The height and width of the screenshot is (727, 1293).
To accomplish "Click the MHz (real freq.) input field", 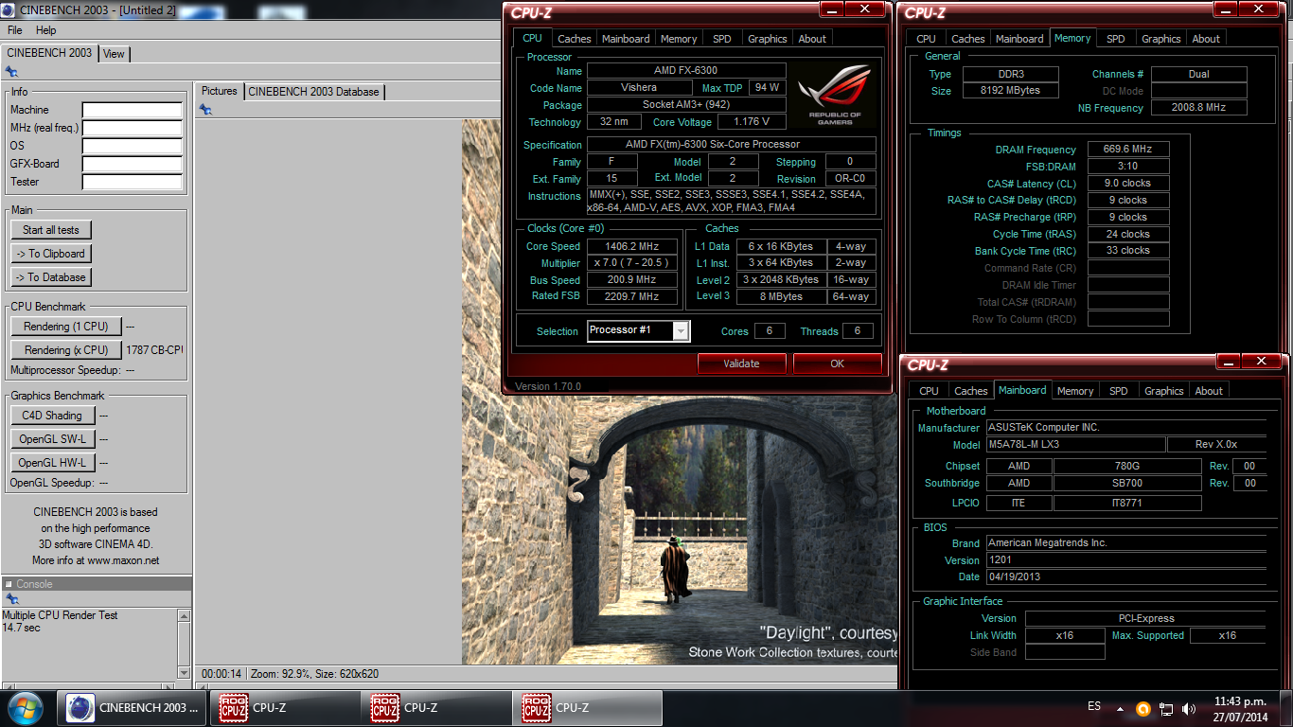I will tap(133, 129).
